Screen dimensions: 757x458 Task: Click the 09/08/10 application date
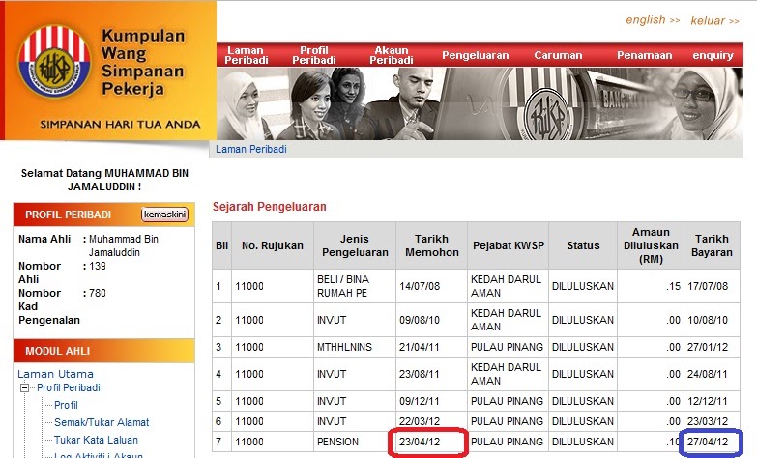coord(420,320)
